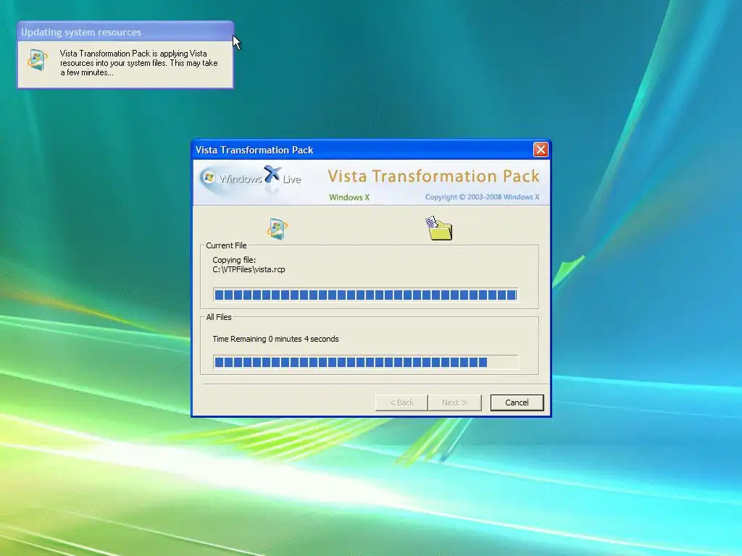The width and height of the screenshot is (742, 556).
Task: Click the 'Vista Transformation Pack' orange banner heading
Action: pyautogui.click(x=433, y=176)
